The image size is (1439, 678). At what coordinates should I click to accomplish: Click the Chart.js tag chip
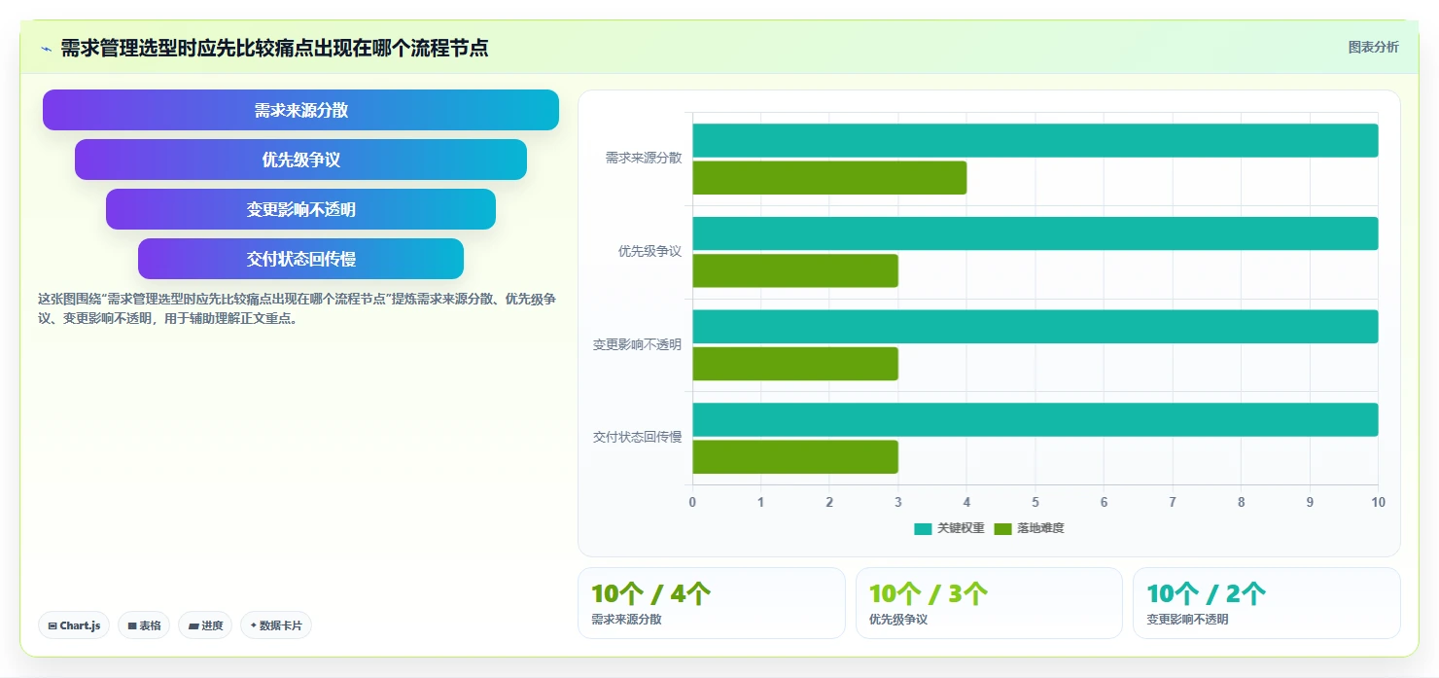(x=74, y=625)
